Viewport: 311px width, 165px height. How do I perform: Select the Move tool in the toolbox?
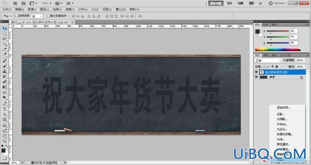(5, 29)
